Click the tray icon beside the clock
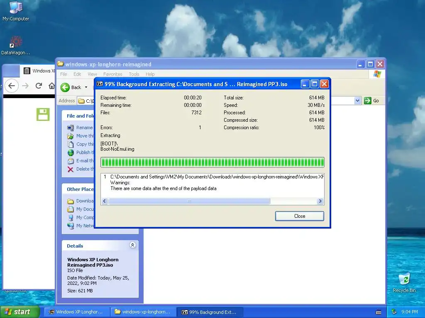The image size is (425, 318). [x=394, y=312]
